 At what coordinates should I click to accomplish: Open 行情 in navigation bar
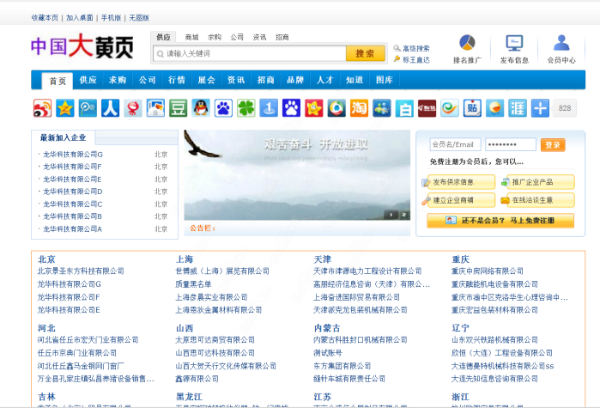(x=177, y=80)
